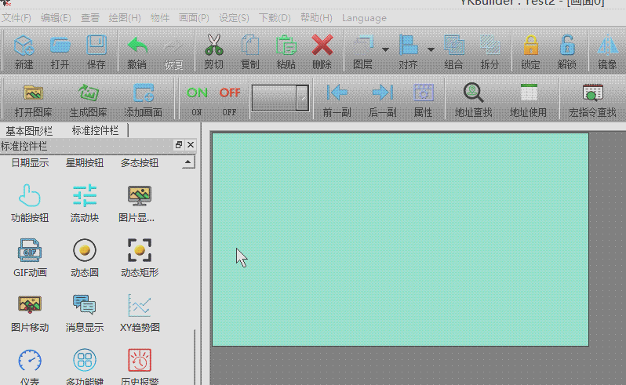Viewport: 626px width, 385px height.
Task: Select the XY趋势图 control icon
Action: pyautogui.click(x=140, y=306)
